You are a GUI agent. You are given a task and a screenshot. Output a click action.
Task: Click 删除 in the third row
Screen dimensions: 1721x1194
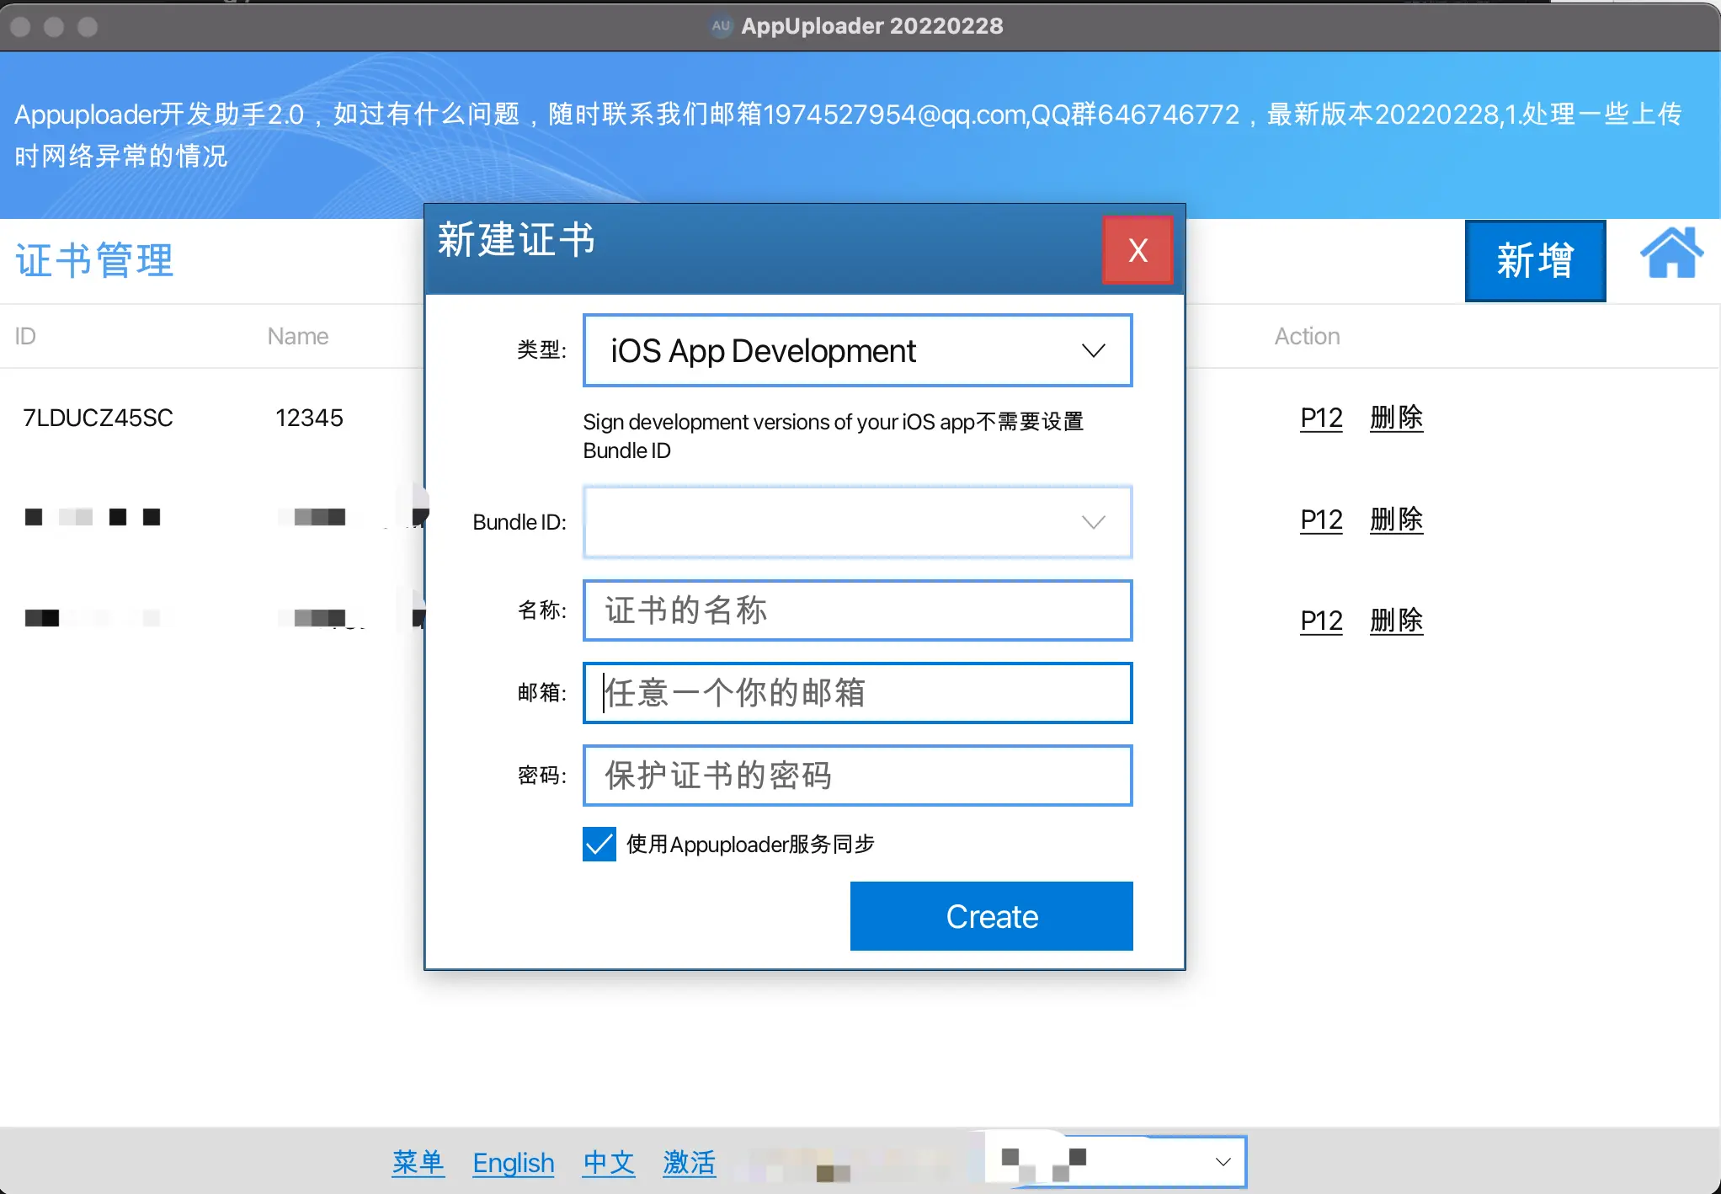(1396, 621)
